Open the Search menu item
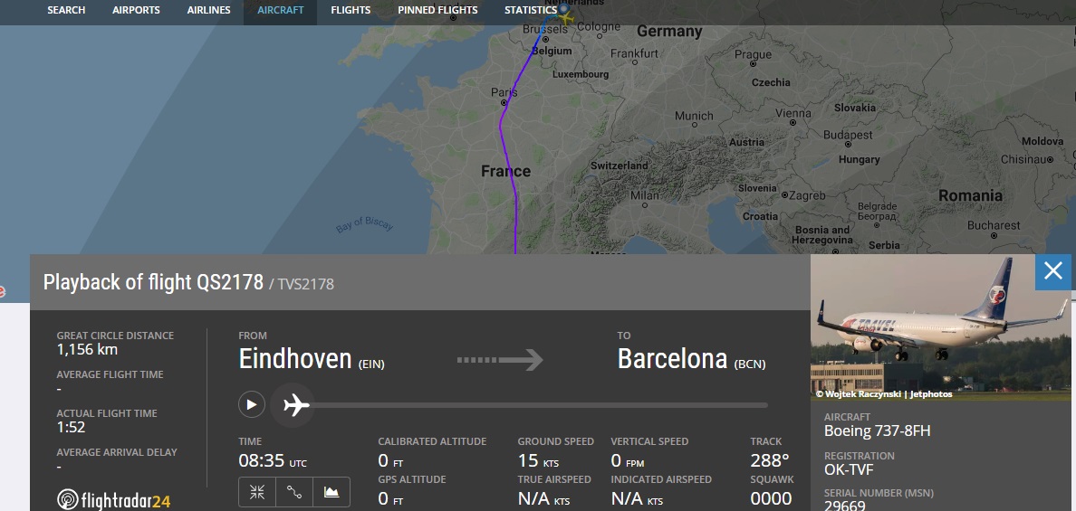 coord(66,10)
